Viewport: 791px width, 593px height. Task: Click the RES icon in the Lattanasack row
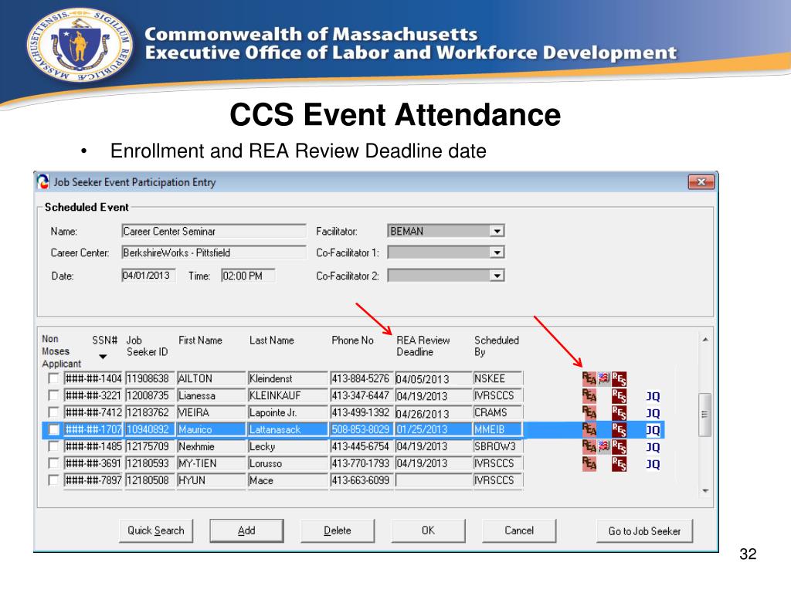[x=619, y=430]
